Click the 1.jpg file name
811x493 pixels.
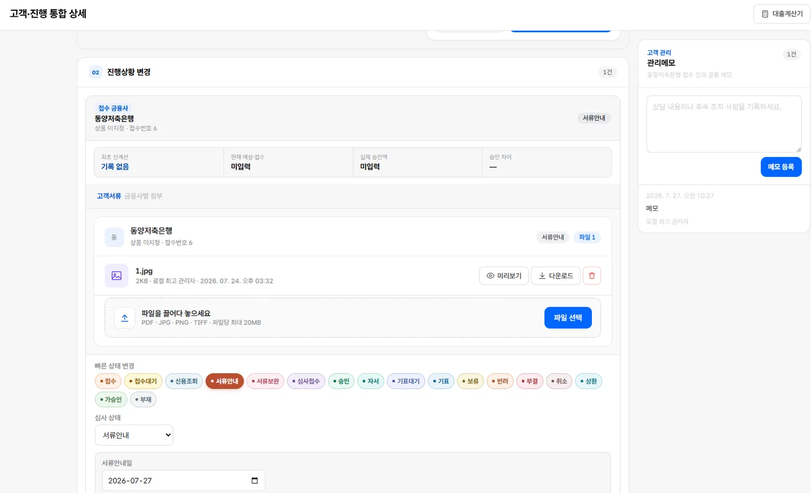144,271
